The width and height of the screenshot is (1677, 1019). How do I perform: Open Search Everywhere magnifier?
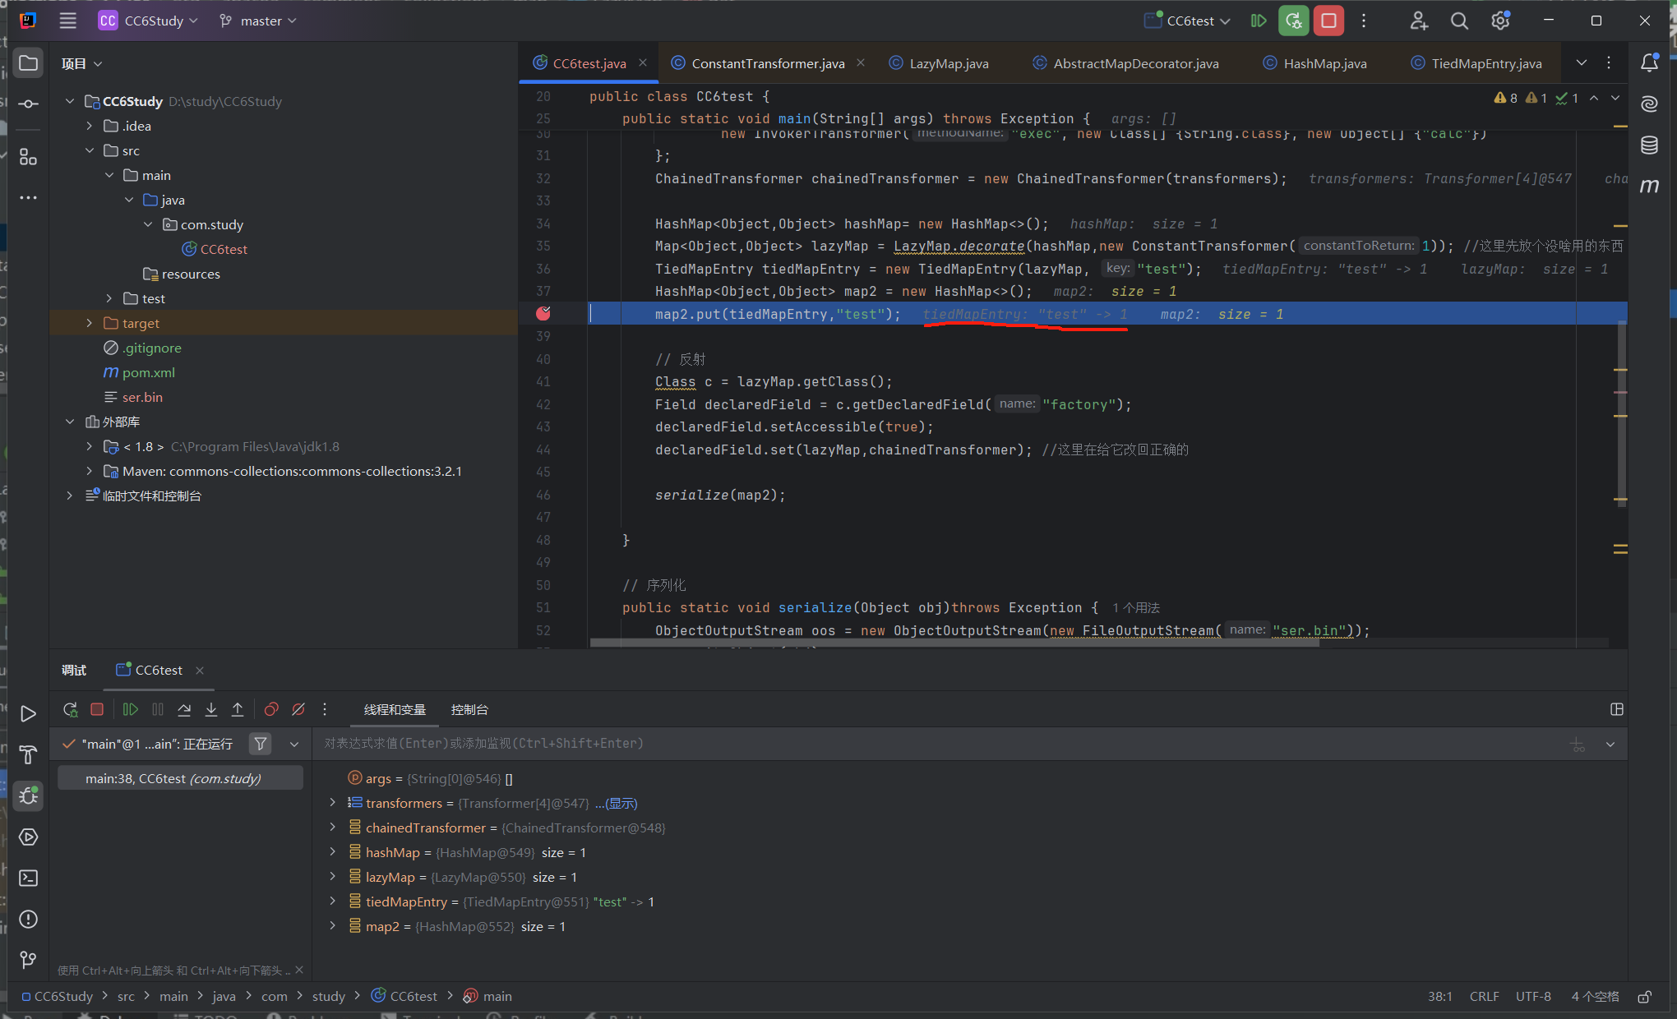pyautogui.click(x=1459, y=21)
